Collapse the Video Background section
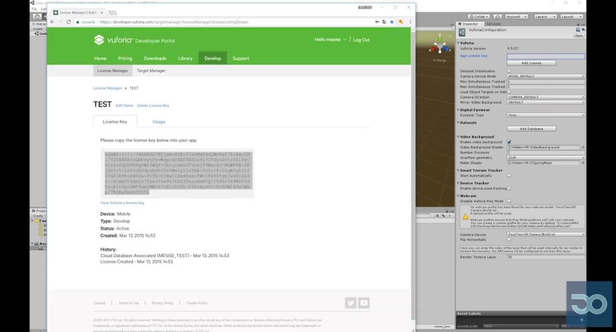Viewport: 616px width, 332px height. (x=458, y=137)
